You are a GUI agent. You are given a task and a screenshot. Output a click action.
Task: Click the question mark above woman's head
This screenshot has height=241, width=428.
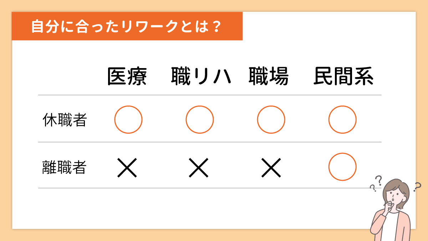point(379,180)
